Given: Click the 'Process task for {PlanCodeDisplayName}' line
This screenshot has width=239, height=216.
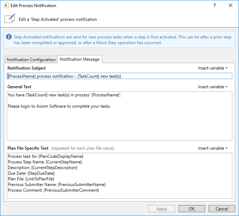Looking at the screenshot, I should tap(45, 156).
